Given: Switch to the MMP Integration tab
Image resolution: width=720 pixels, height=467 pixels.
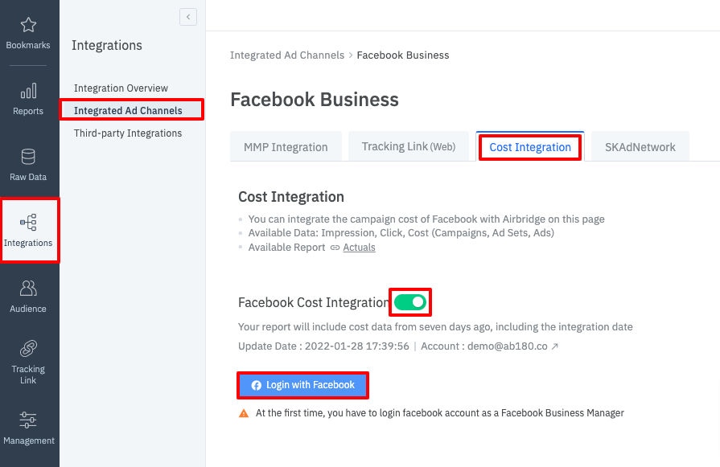Looking at the screenshot, I should (x=286, y=147).
